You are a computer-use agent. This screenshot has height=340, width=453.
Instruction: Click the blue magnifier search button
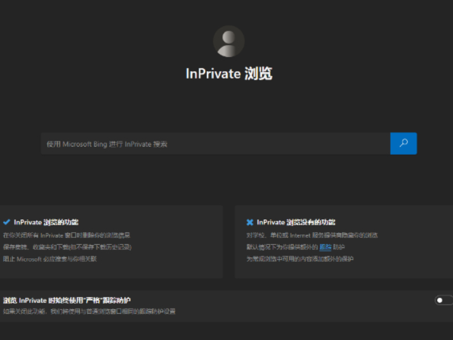click(404, 143)
